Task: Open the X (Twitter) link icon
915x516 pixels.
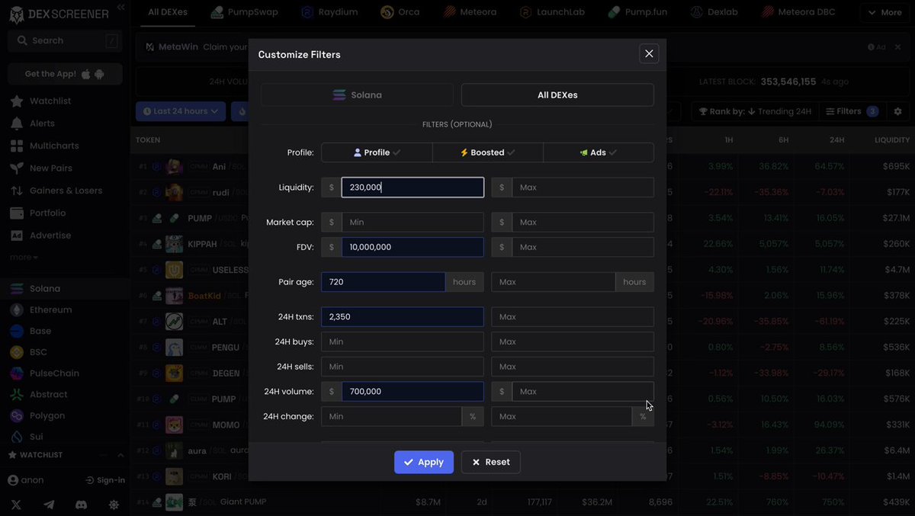Action: (16, 505)
